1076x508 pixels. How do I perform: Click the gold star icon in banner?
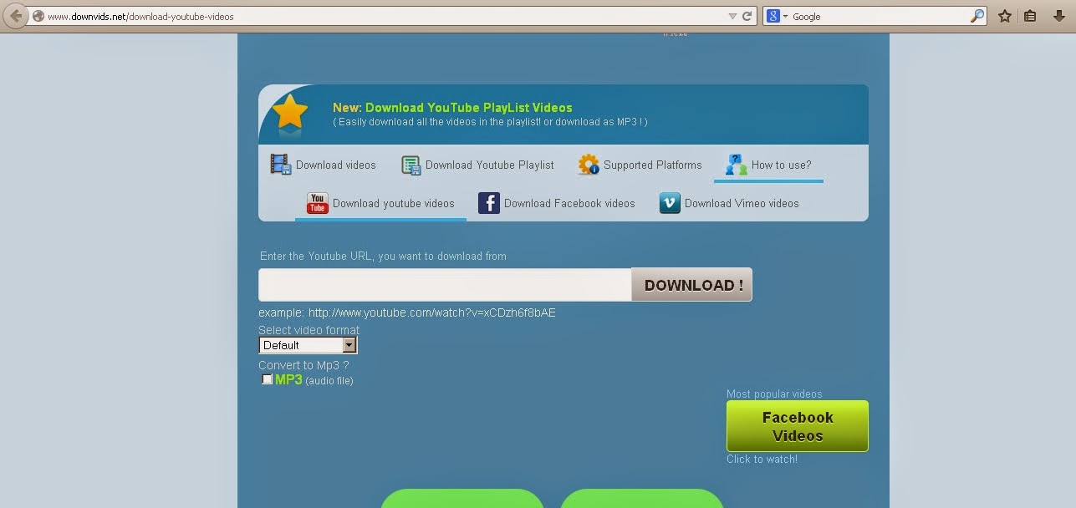click(x=289, y=111)
